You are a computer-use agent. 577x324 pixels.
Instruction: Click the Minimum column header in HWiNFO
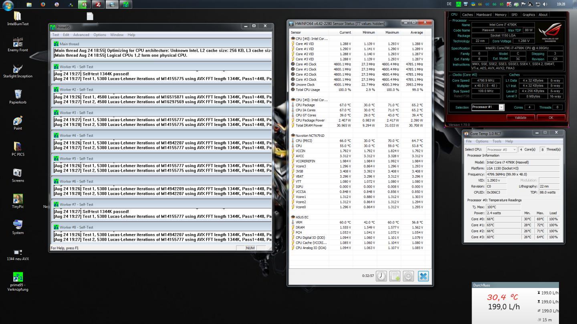point(365,32)
